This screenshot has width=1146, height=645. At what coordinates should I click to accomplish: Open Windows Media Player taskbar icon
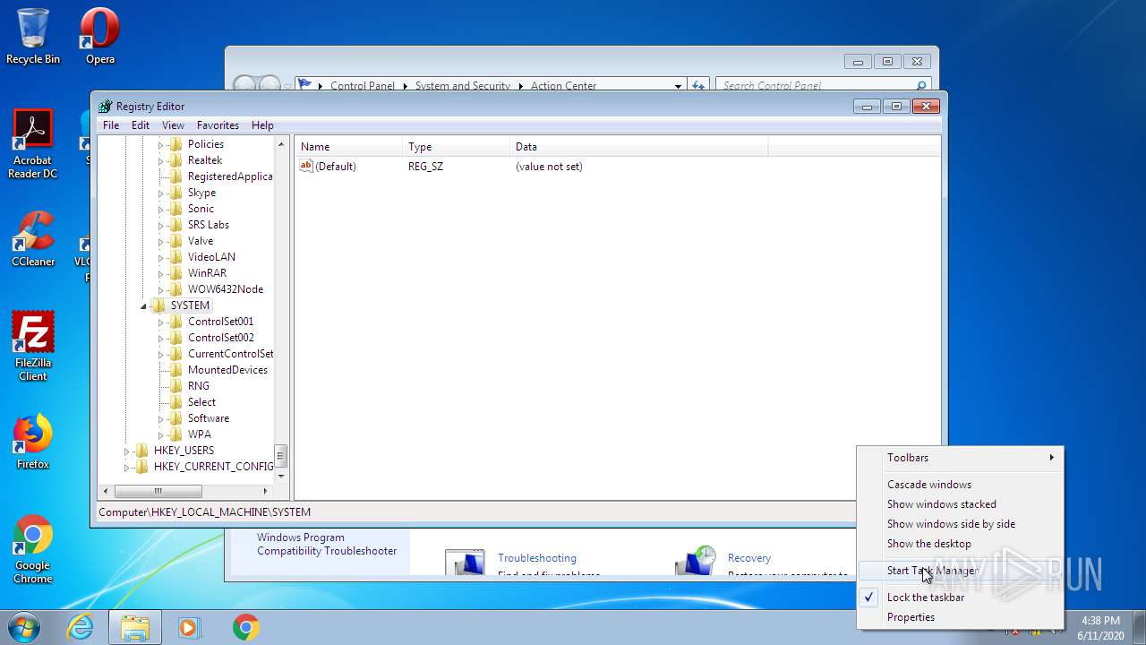pos(189,627)
